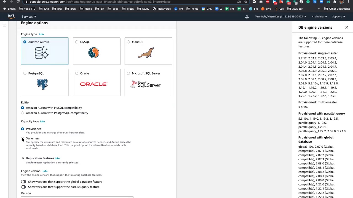The height and width of the screenshot is (198, 353).
Task: Open the crack bookmarks folder
Action: pyautogui.click(x=128, y=9)
